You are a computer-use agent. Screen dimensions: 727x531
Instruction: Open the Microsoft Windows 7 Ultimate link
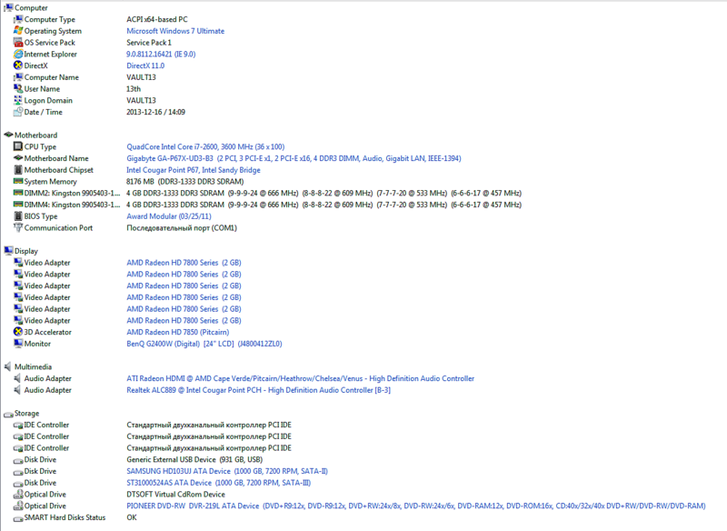pyautogui.click(x=175, y=31)
